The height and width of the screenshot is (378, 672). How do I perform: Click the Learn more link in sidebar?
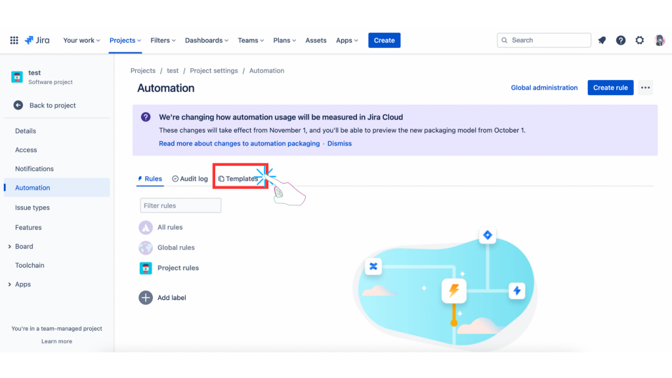coord(56,341)
